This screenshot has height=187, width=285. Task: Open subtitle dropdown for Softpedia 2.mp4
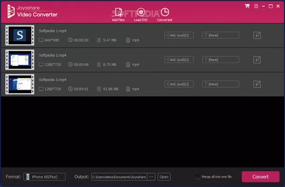(x=221, y=60)
